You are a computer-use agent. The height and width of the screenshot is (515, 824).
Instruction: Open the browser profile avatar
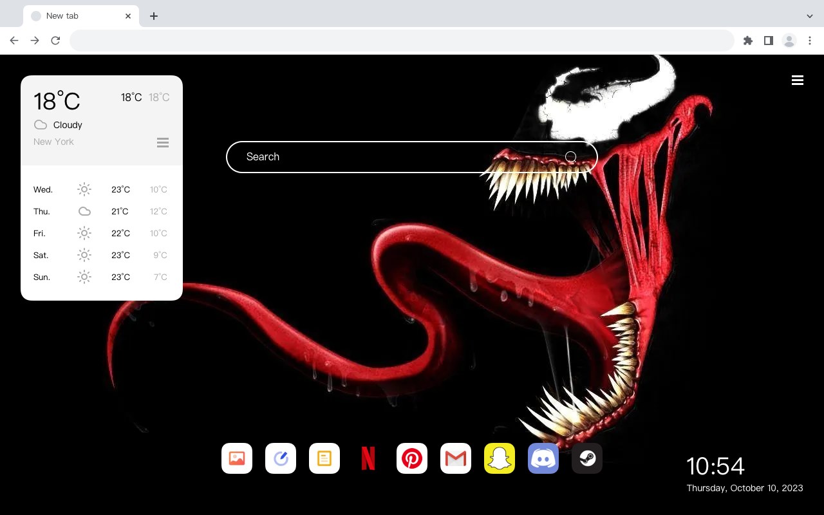point(789,41)
